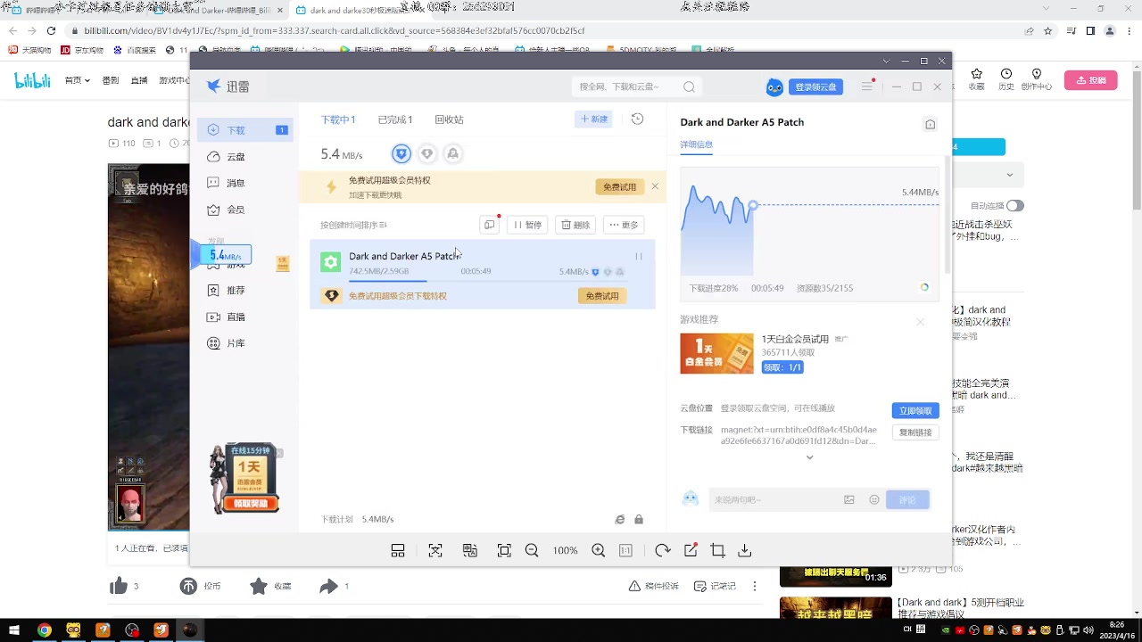Image resolution: width=1142 pixels, height=642 pixels.
Task: Click the edit image icon with red dot
Action: [x=691, y=551]
